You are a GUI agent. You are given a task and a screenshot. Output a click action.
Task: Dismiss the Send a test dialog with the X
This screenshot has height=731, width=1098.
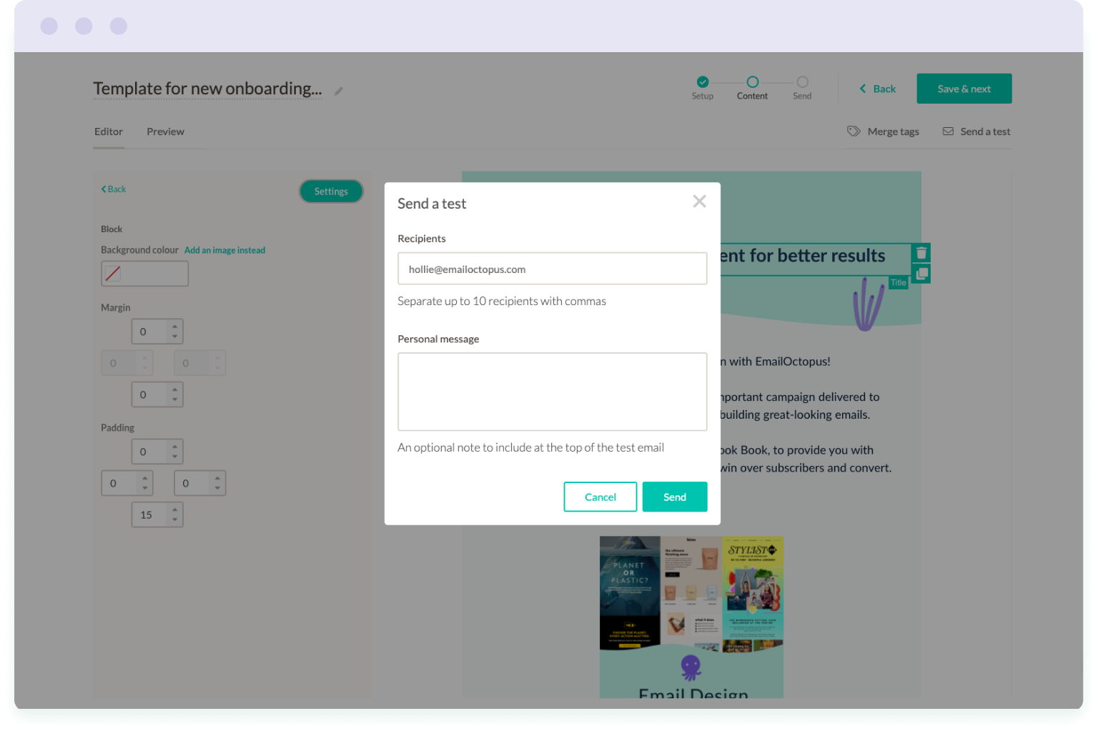point(699,201)
